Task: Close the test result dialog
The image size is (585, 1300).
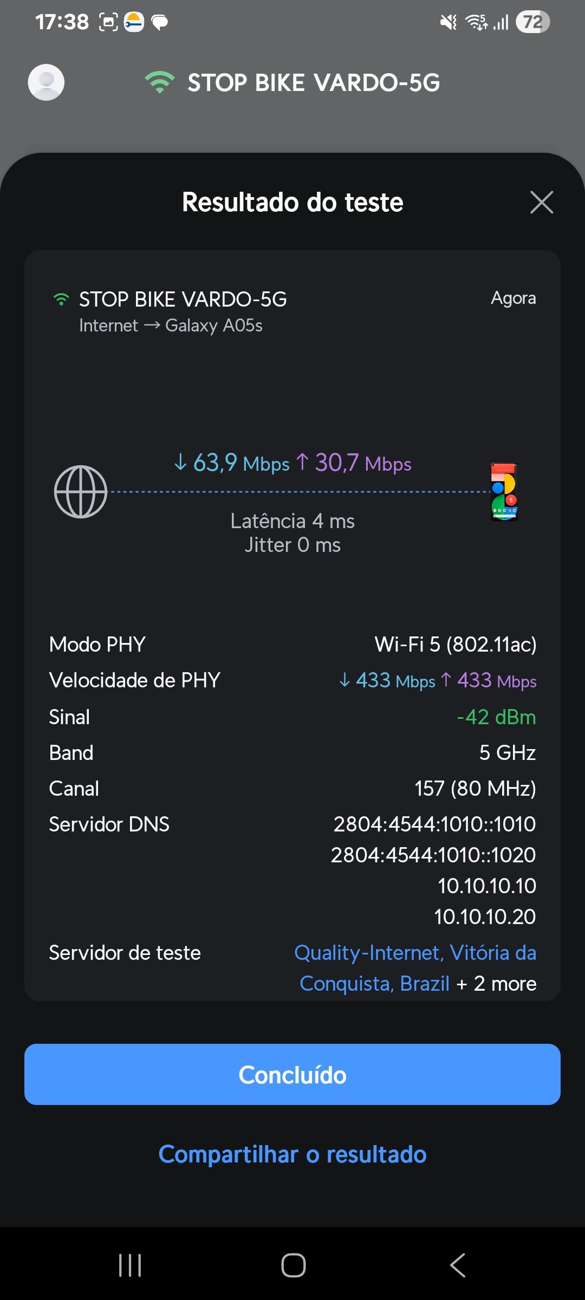Action: point(541,203)
